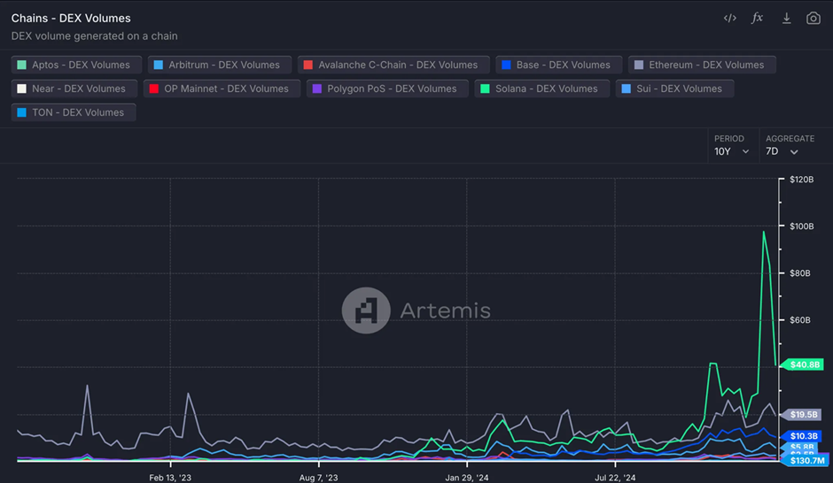Toggle Polygon PoS - DEX Volumes series

[x=387, y=88]
